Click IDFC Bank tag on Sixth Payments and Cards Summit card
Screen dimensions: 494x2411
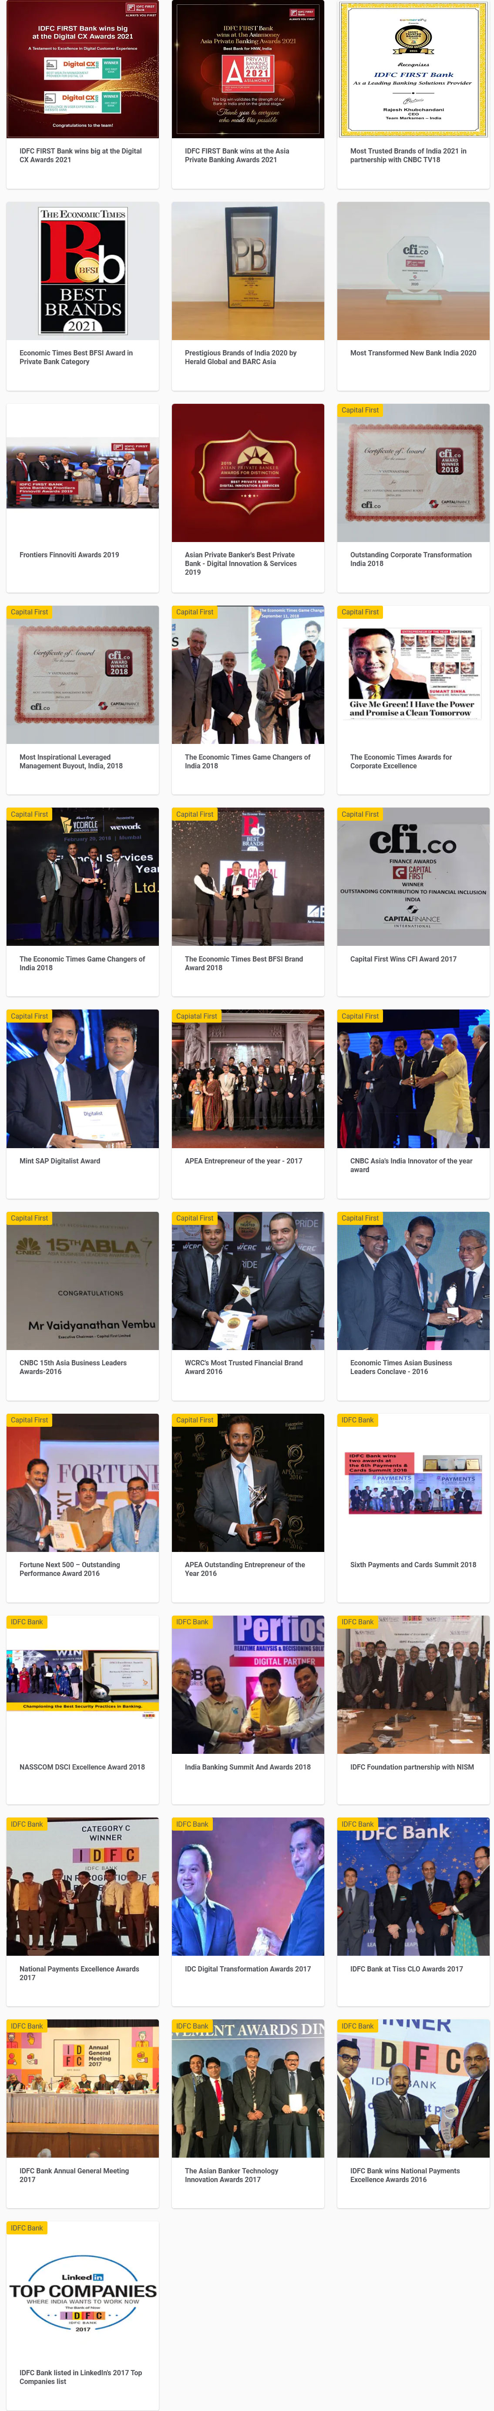pyautogui.click(x=358, y=1420)
